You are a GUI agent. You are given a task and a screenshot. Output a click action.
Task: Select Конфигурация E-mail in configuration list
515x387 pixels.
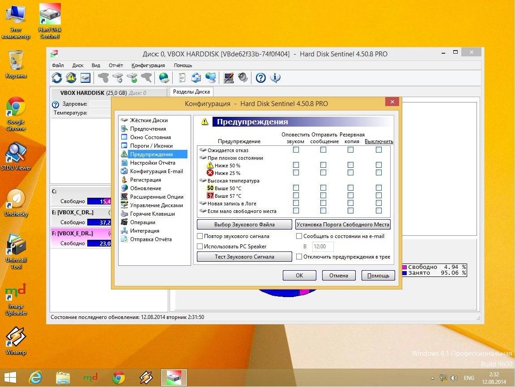point(156,171)
